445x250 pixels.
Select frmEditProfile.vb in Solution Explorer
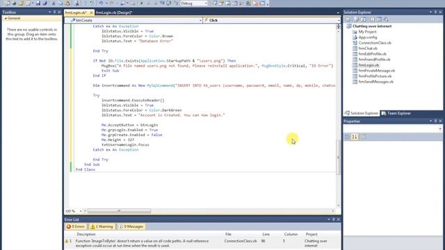[x=372, y=54]
